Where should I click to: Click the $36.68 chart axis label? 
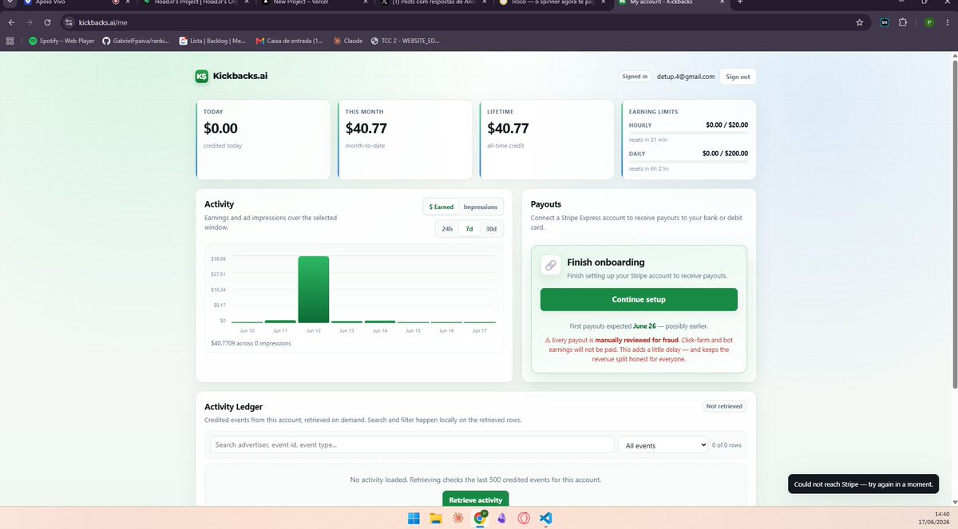point(218,259)
